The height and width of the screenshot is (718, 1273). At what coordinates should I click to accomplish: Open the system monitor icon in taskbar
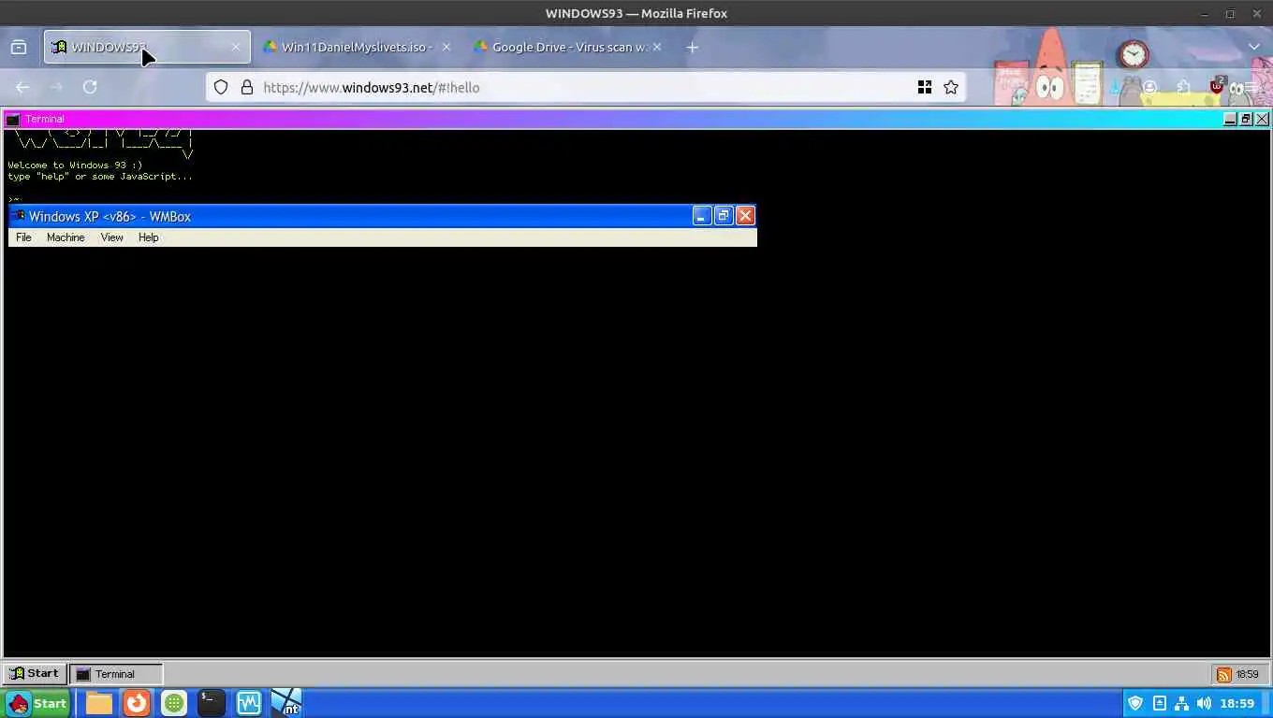click(x=249, y=703)
